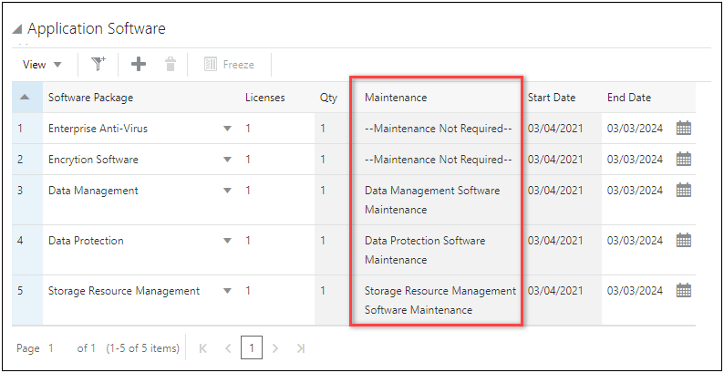Click the delete trash icon
The image size is (724, 373).
click(x=170, y=64)
